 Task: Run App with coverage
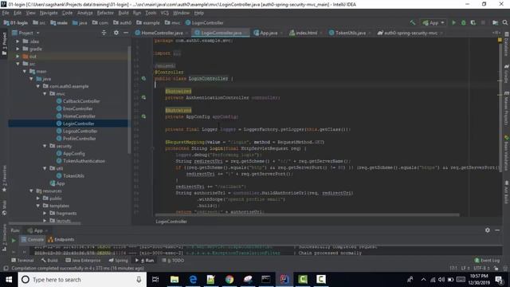[x=473, y=23]
